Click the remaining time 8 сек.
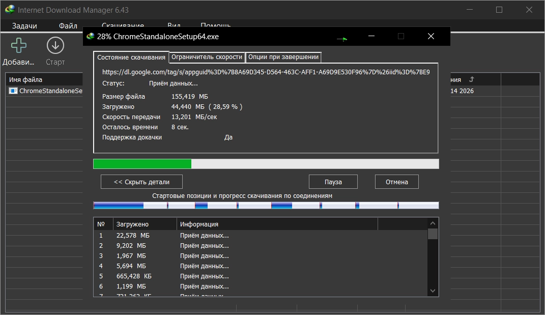This screenshot has height=315, width=545. coord(180,127)
